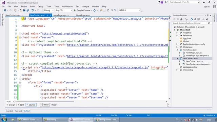This screenshot has height=122, width=217.
Task: Click the vertical scrollbar thumb in editor
Action: 170,37
